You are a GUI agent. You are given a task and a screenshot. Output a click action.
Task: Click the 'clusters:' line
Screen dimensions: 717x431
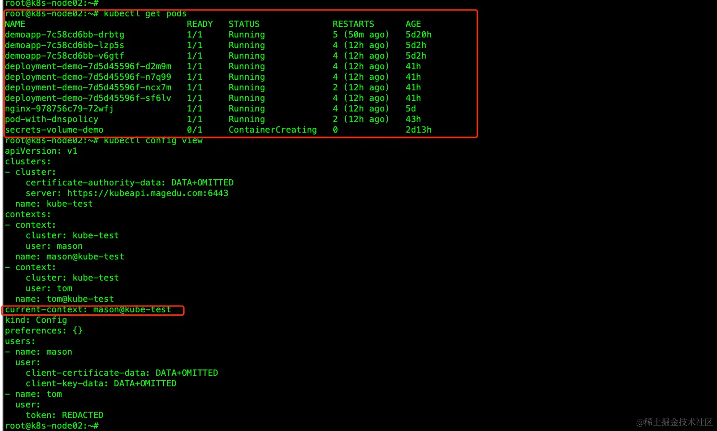tap(28, 161)
